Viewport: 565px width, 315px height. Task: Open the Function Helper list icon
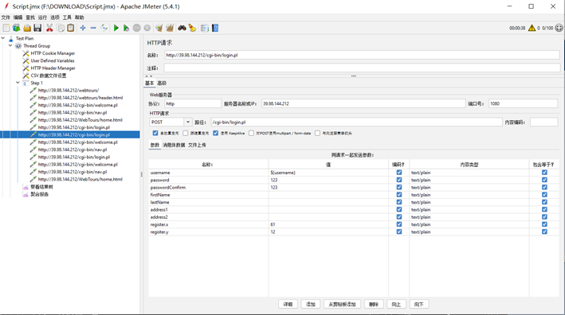click(x=204, y=28)
